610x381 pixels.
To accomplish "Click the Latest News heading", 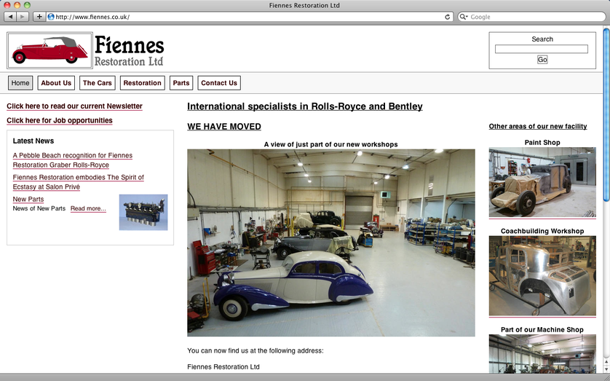I will [33, 141].
